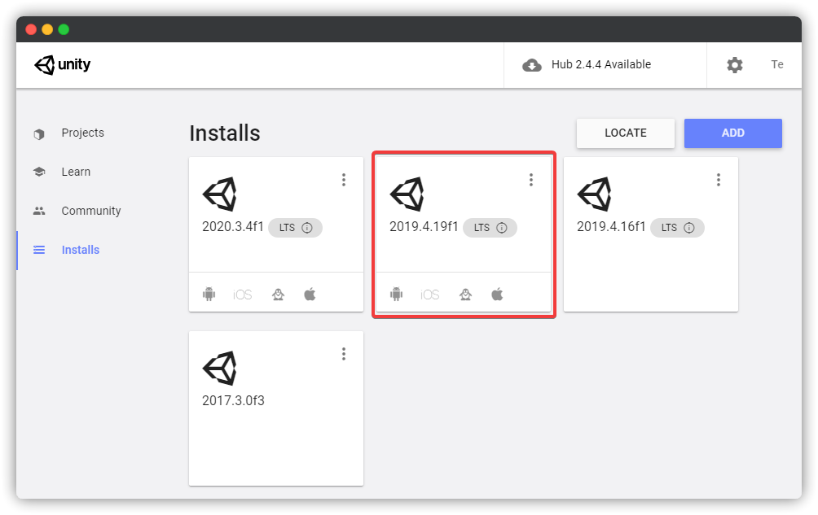The height and width of the screenshot is (515, 818).
Task: Select the Installs section label
Action: pos(81,250)
